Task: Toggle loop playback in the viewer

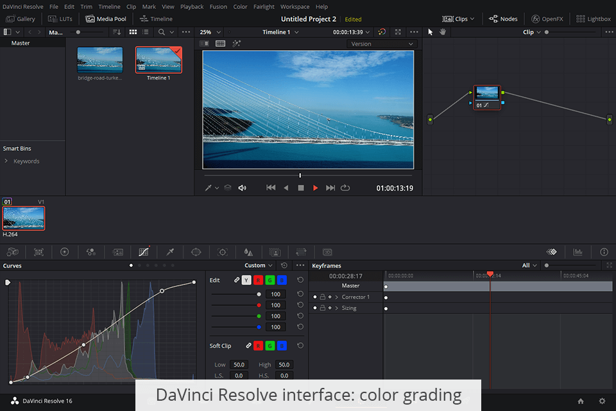Action: [x=345, y=188]
